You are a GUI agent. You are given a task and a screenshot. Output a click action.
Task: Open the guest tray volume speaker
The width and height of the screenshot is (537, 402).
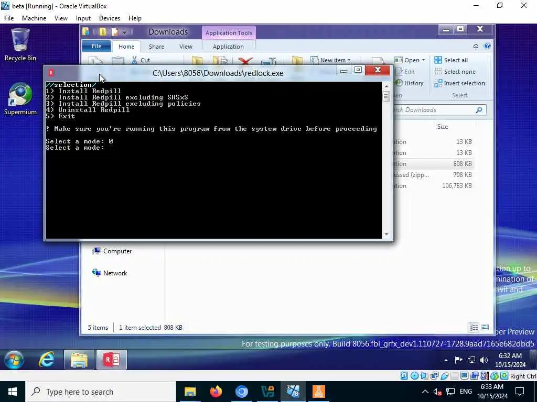click(x=484, y=360)
